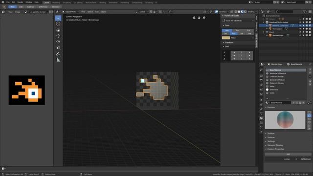Viewport: 313px width, 176px height.
Task: Click the Add custom property button
Action: click(288, 154)
